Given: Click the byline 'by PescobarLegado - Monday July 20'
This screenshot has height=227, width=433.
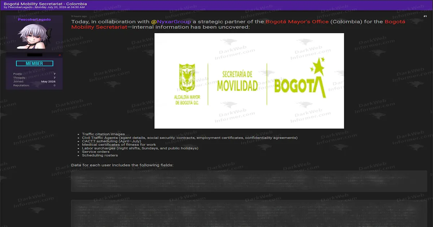Looking at the screenshot, I should click(44, 7).
